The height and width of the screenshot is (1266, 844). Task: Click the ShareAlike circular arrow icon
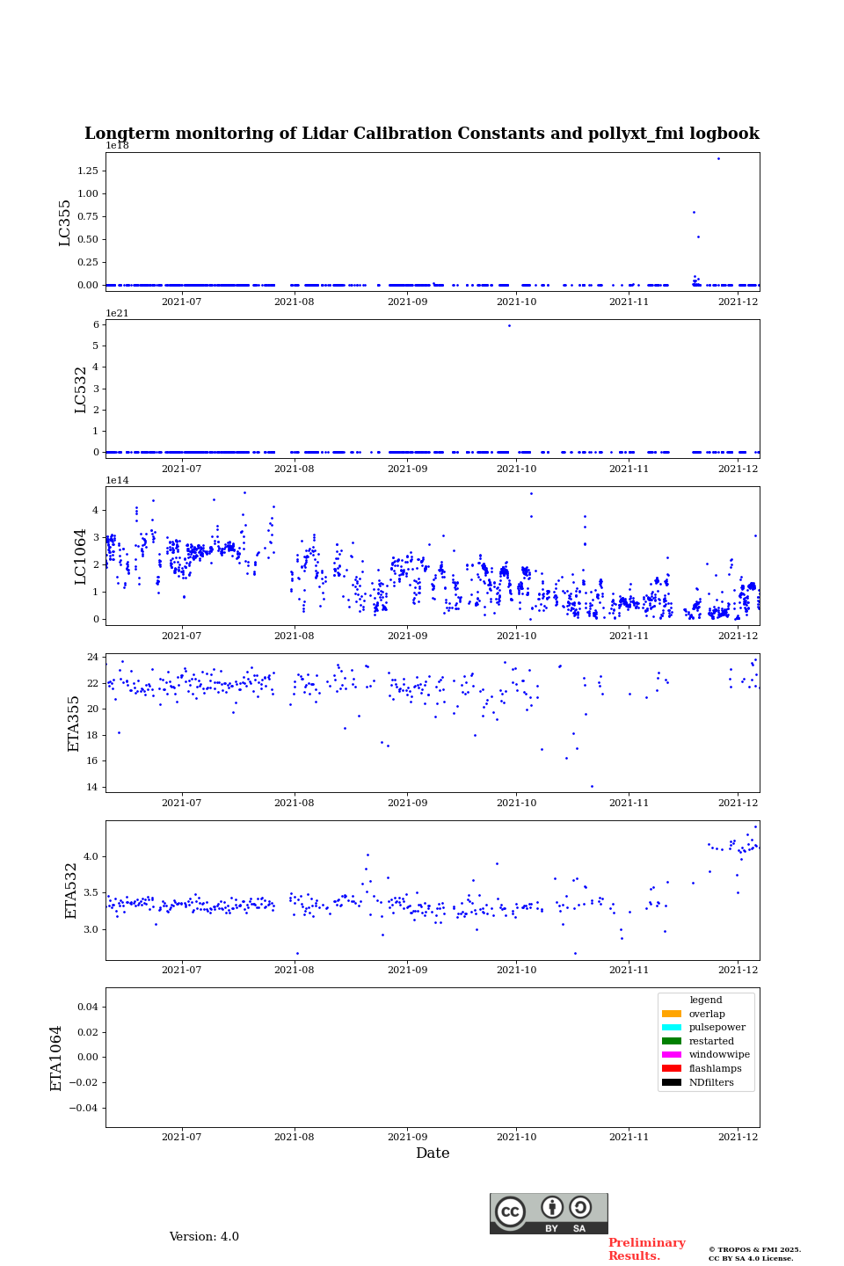point(580,1207)
